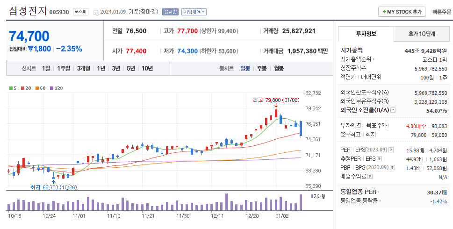Click the 15.88배 PER value
Viewport: 453px width, 229px height.
[x=415, y=150]
